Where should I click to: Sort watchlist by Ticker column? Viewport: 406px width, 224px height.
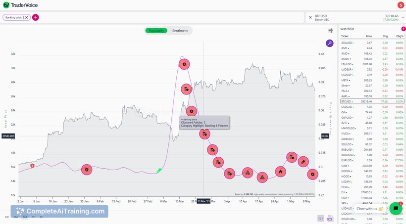(345, 36)
